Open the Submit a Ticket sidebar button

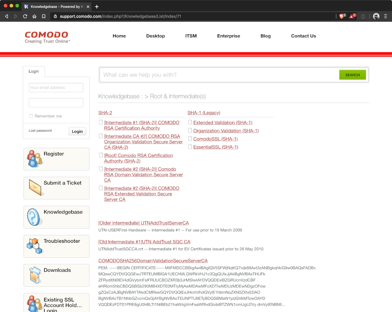(56, 188)
